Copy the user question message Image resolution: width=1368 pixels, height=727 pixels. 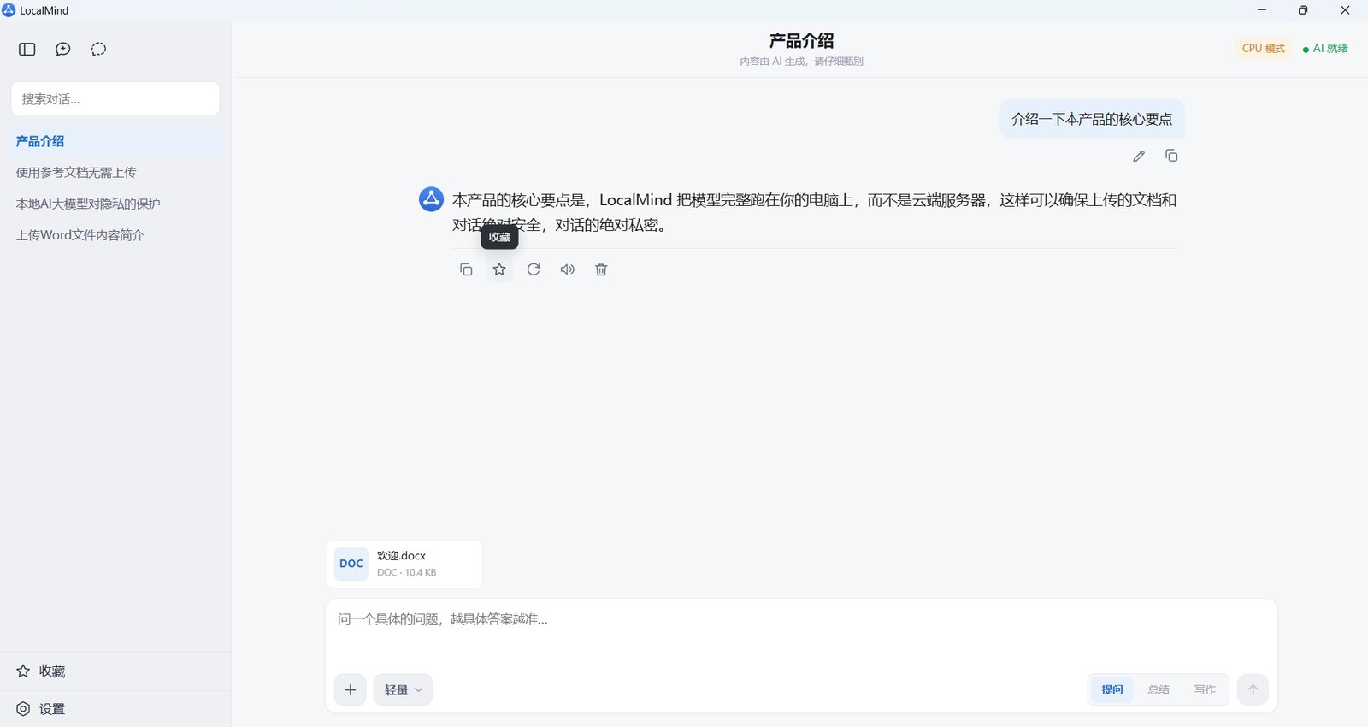[1171, 156]
